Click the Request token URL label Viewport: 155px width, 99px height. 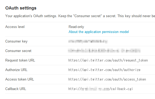[20, 60]
